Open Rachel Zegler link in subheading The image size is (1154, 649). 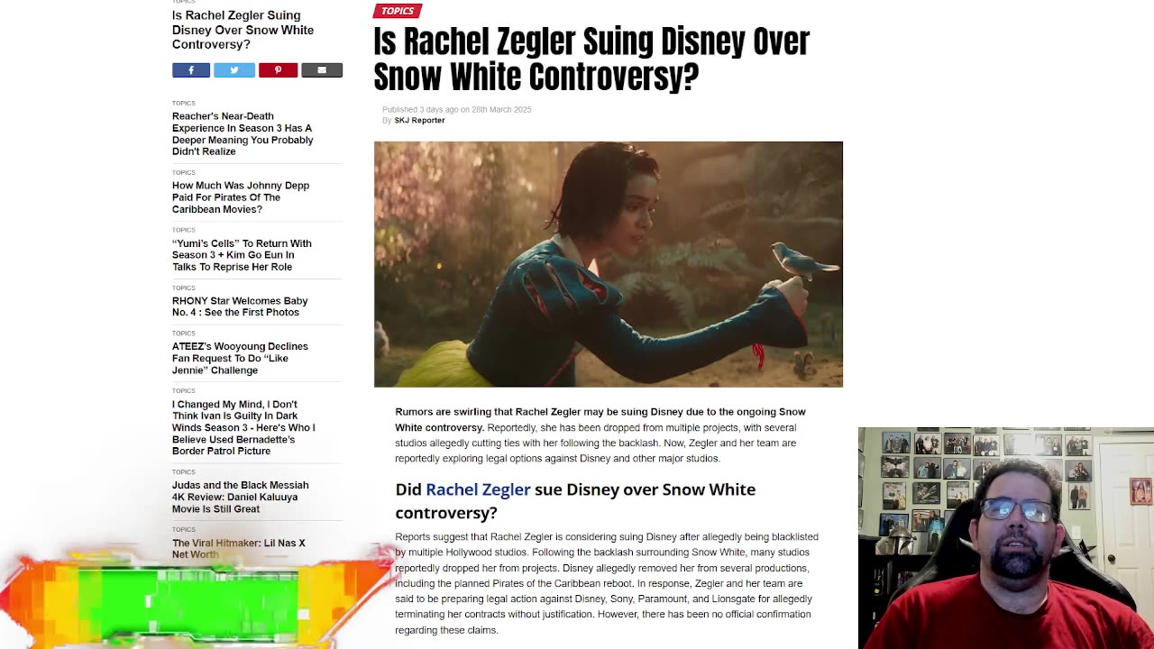[478, 489]
